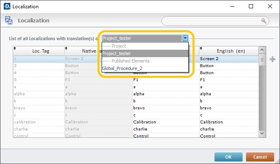Click the table scrollbar down arrow
The width and height of the screenshot is (280, 164).
(262, 133)
